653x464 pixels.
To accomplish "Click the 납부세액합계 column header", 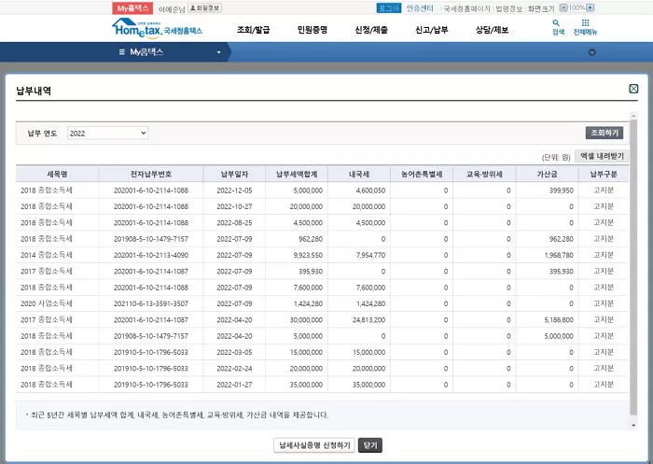I will point(297,174).
